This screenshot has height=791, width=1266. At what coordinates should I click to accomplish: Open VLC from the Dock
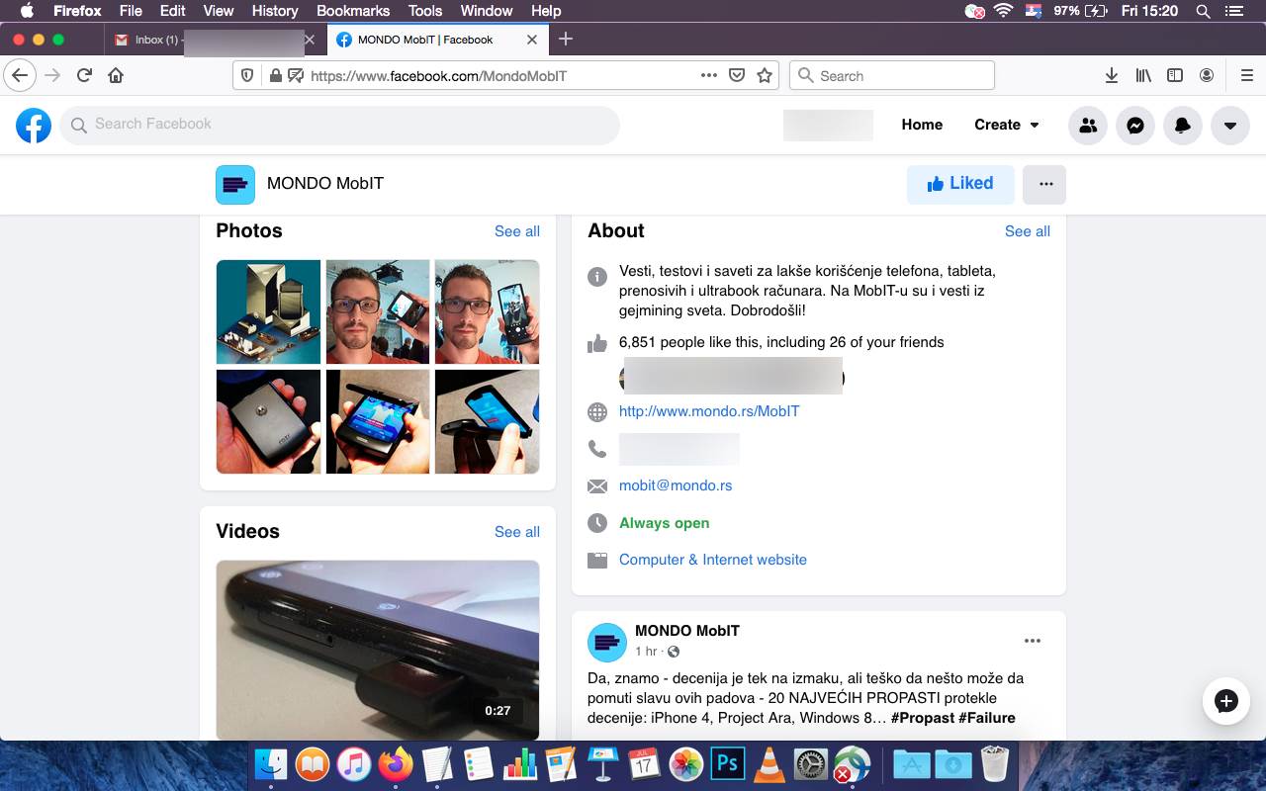click(x=769, y=763)
